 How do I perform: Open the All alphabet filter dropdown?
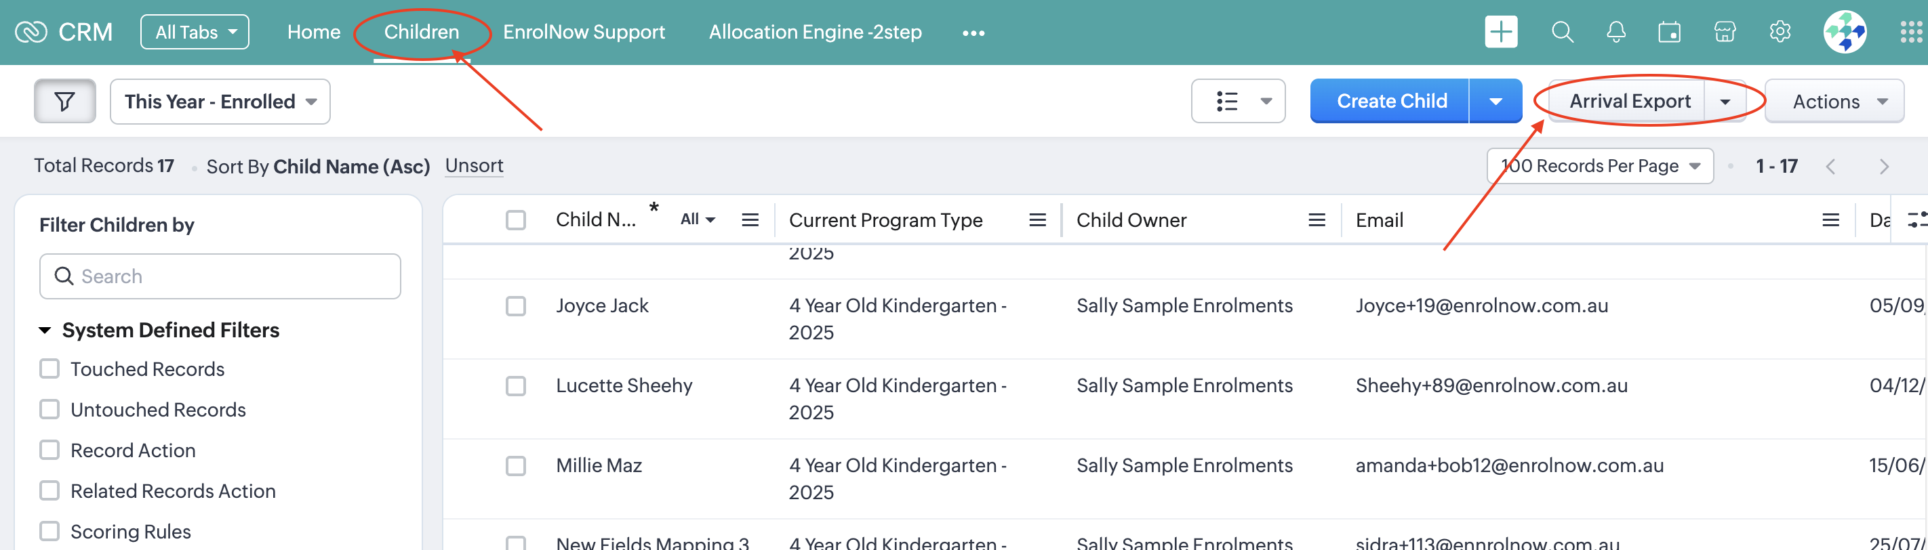[698, 219]
